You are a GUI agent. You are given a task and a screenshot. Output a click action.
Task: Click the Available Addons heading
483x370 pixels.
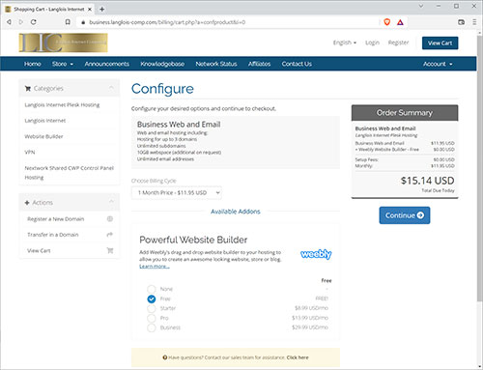pyautogui.click(x=236, y=212)
